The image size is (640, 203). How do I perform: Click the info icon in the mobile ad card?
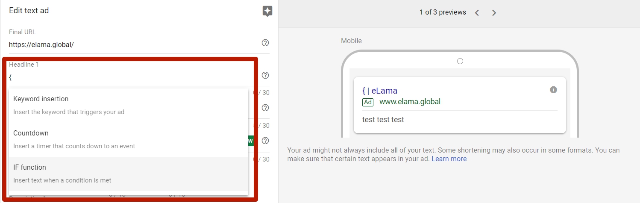tap(553, 90)
